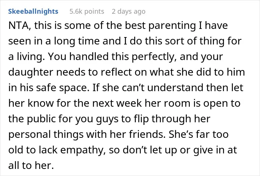
Task: Click the 5.6k points score label
Action: [x=87, y=11]
